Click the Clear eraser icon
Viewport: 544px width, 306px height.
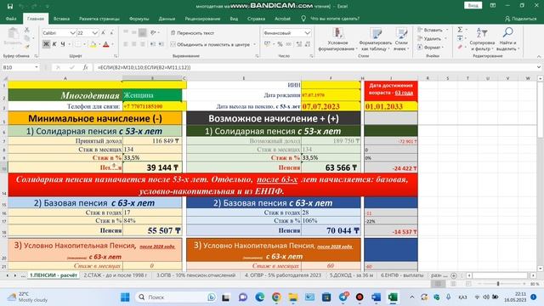click(460, 47)
